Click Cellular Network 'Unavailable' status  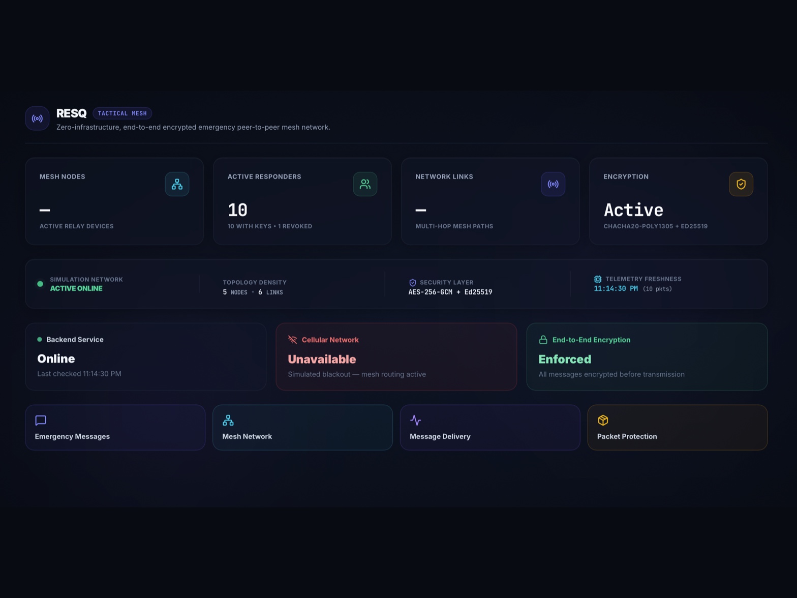pyautogui.click(x=322, y=359)
